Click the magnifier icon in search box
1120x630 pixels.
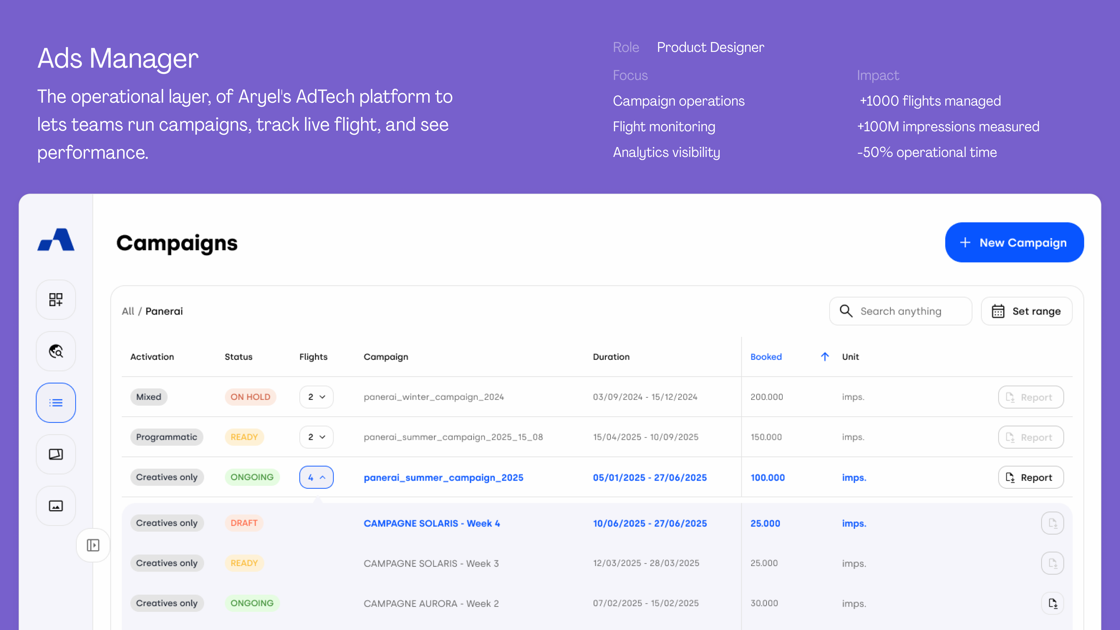point(846,311)
